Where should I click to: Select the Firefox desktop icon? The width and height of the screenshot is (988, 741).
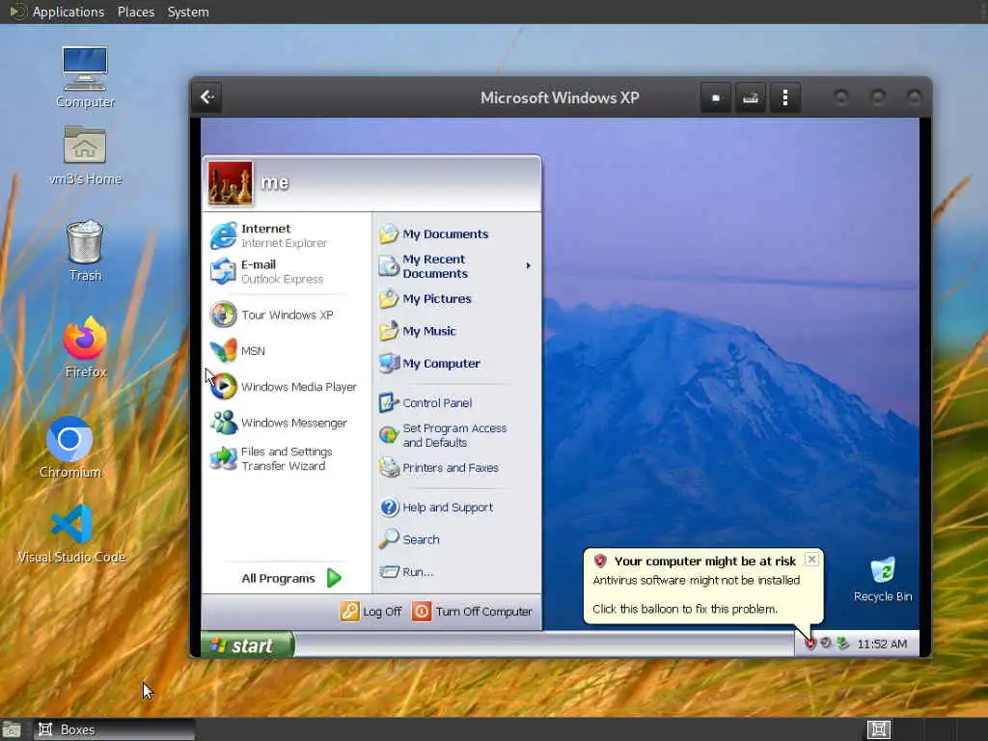(85, 347)
